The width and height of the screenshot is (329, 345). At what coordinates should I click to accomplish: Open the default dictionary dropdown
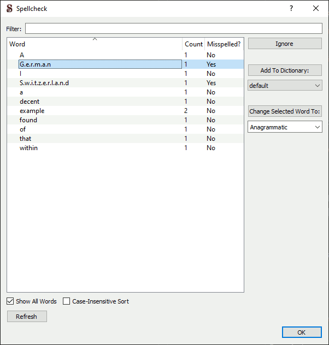point(285,86)
